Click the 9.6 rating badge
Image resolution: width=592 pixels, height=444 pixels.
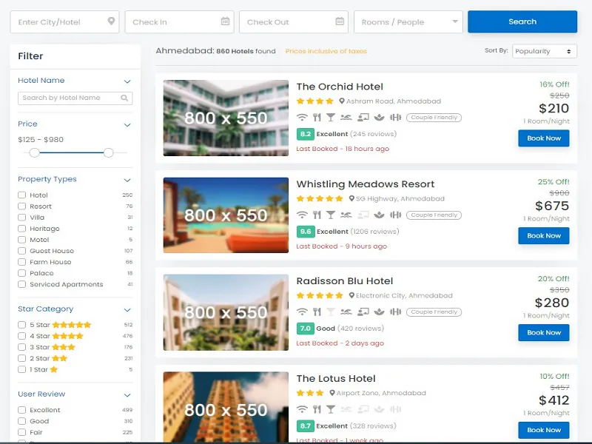306,232
